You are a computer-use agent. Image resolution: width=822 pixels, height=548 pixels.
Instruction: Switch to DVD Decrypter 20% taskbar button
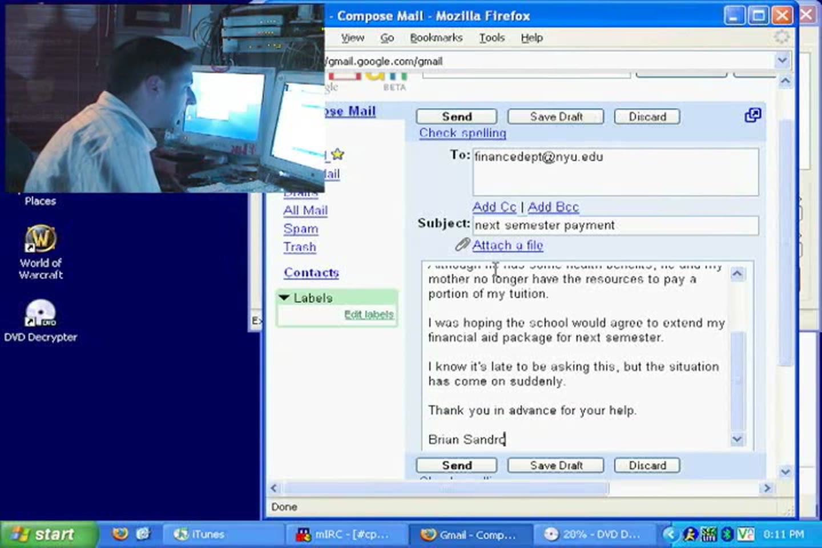click(594, 534)
